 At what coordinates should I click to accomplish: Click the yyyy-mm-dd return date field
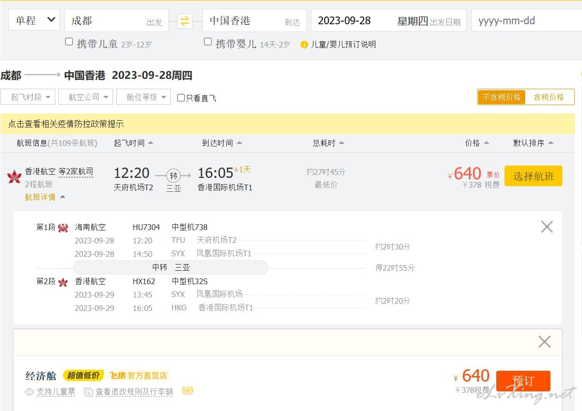527,21
